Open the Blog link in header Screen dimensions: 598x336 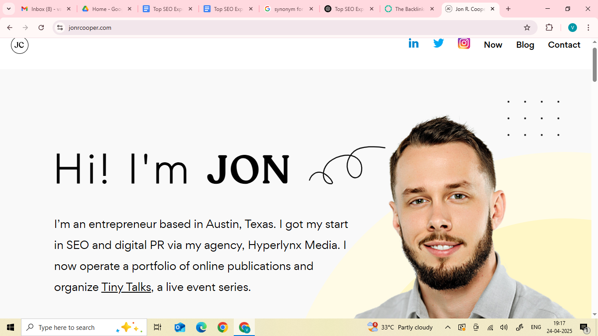tap(525, 45)
